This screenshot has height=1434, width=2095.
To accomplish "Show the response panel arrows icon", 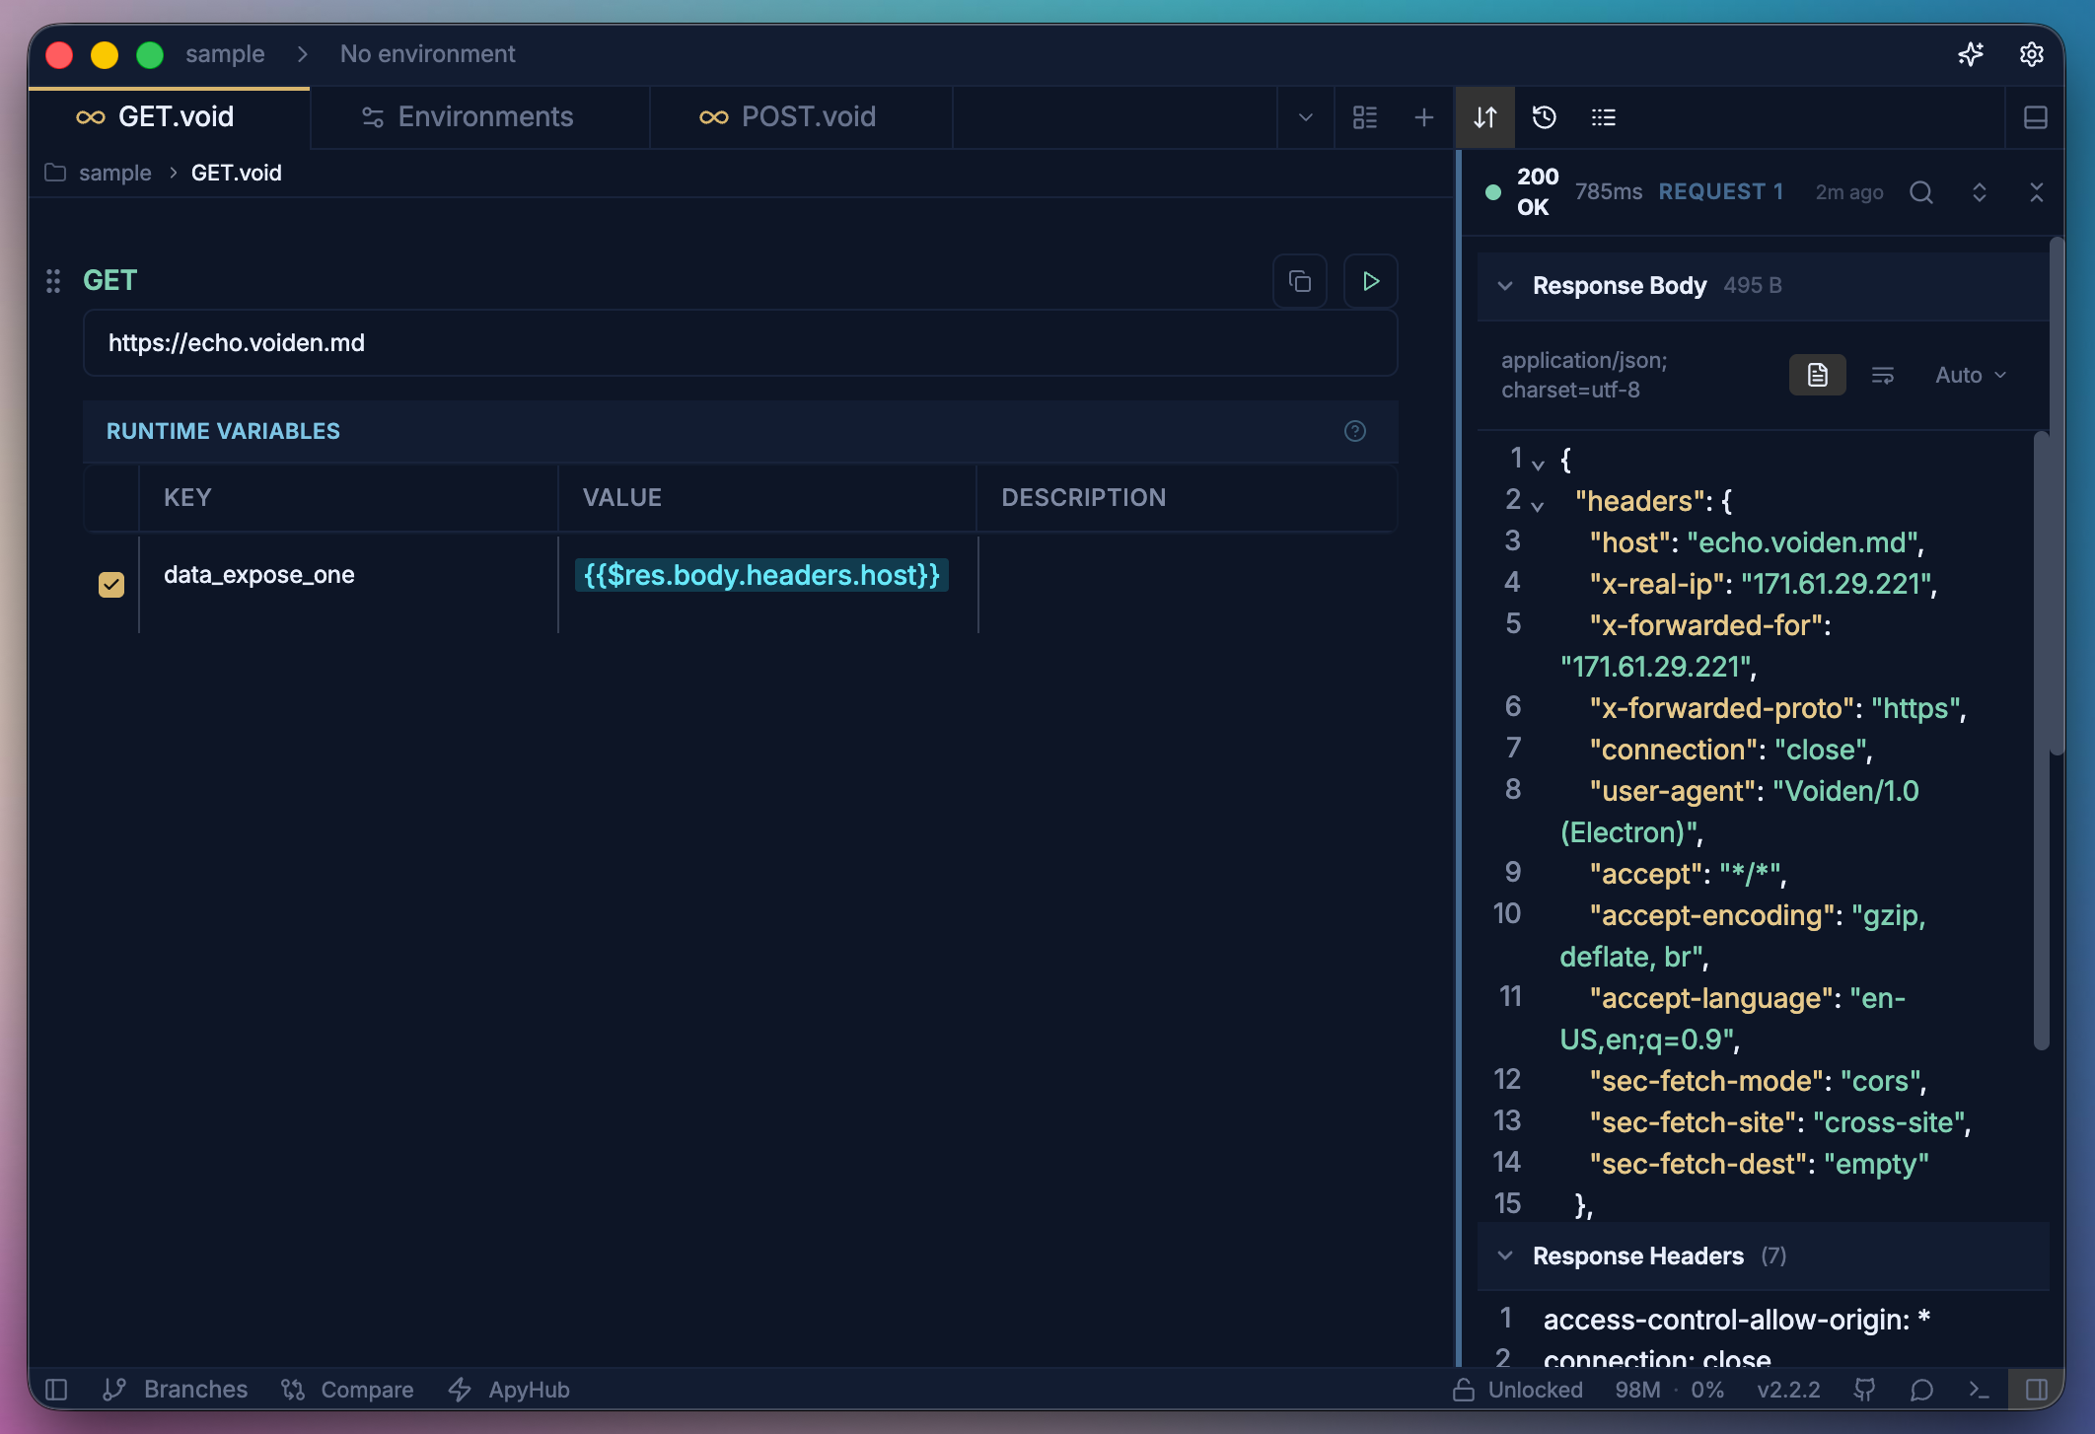I will 1485,117.
